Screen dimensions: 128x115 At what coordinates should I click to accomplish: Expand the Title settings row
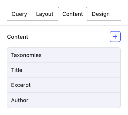click(64, 70)
